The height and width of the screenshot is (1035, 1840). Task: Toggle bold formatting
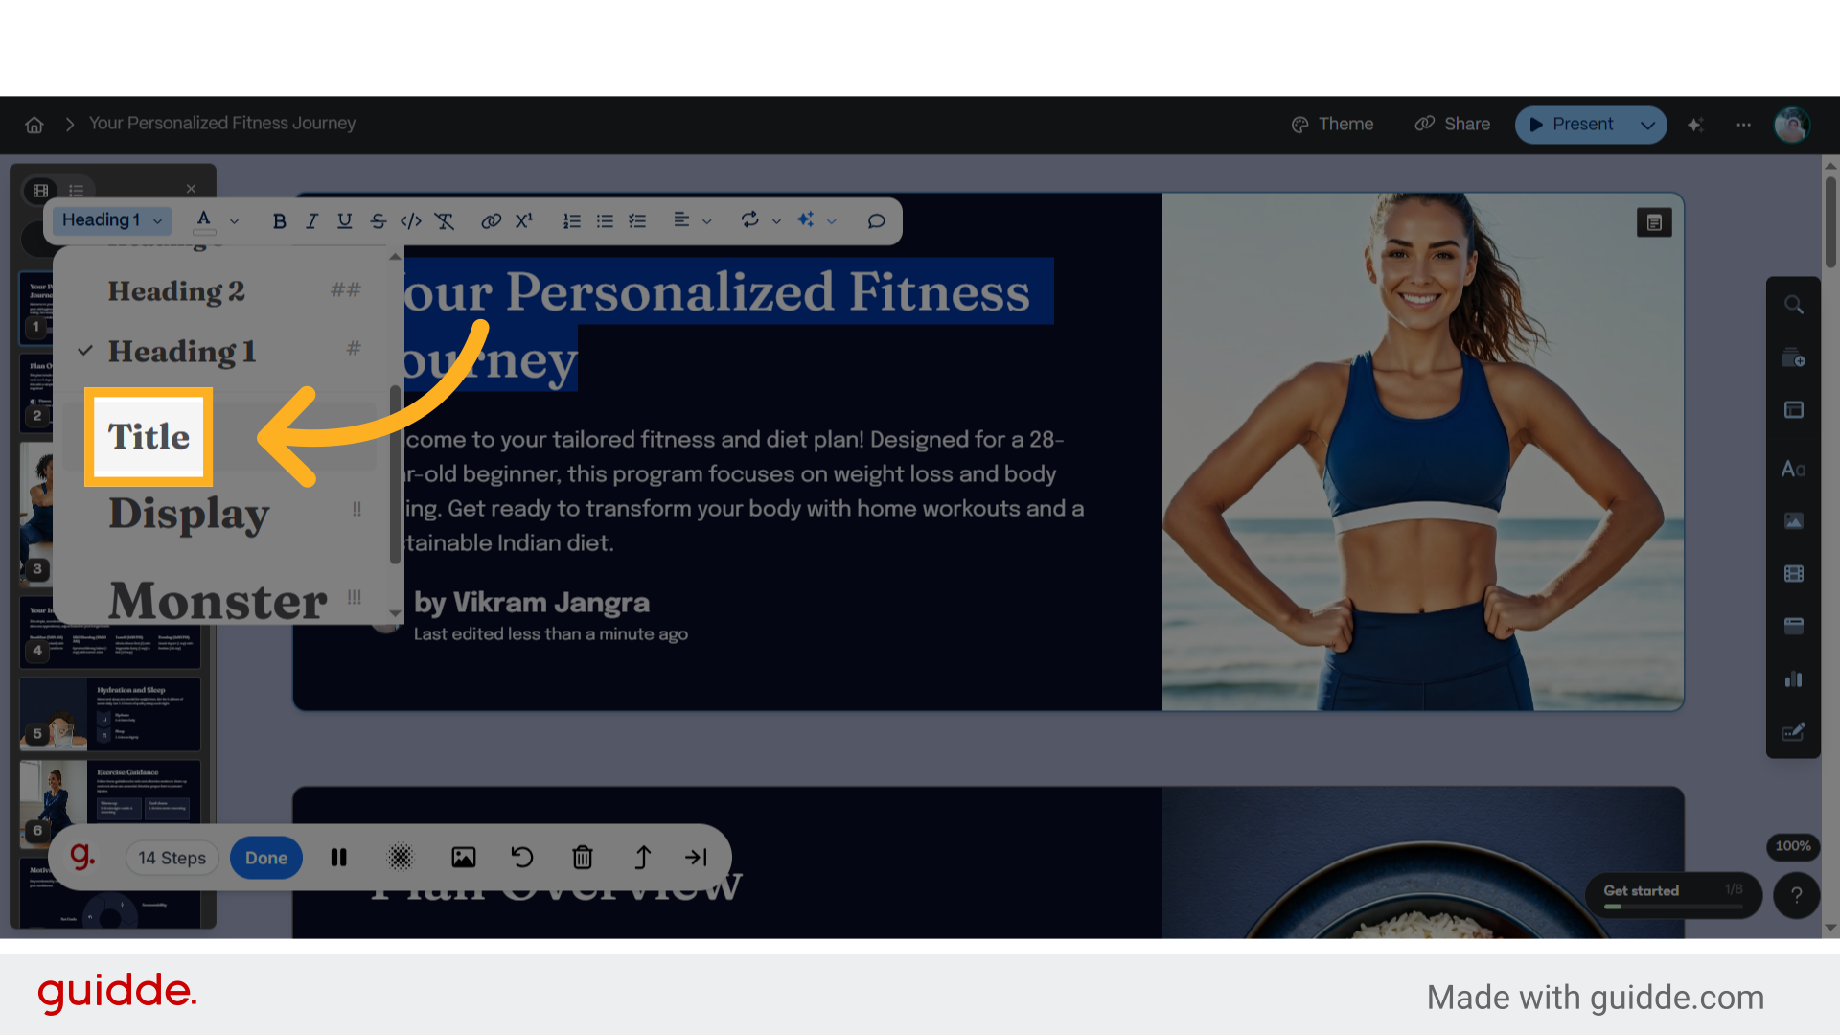pos(279,221)
